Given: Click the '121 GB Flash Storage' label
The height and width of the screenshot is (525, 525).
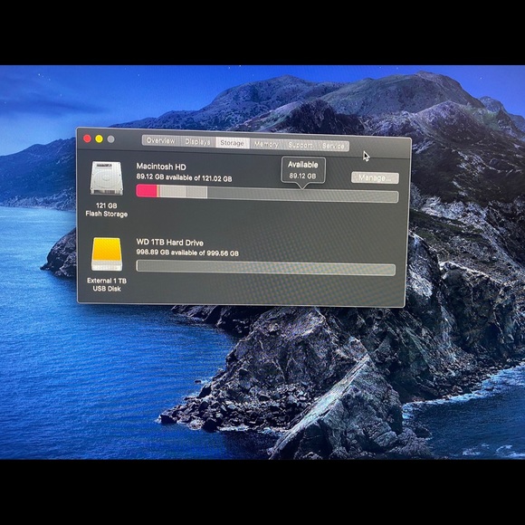Looking at the screenshot, I should 107,210.
